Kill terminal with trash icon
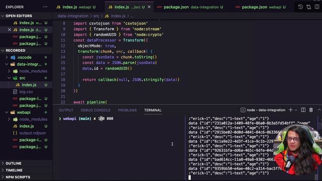The height and width of the screenshot is (181, 322). pos(311,110)
